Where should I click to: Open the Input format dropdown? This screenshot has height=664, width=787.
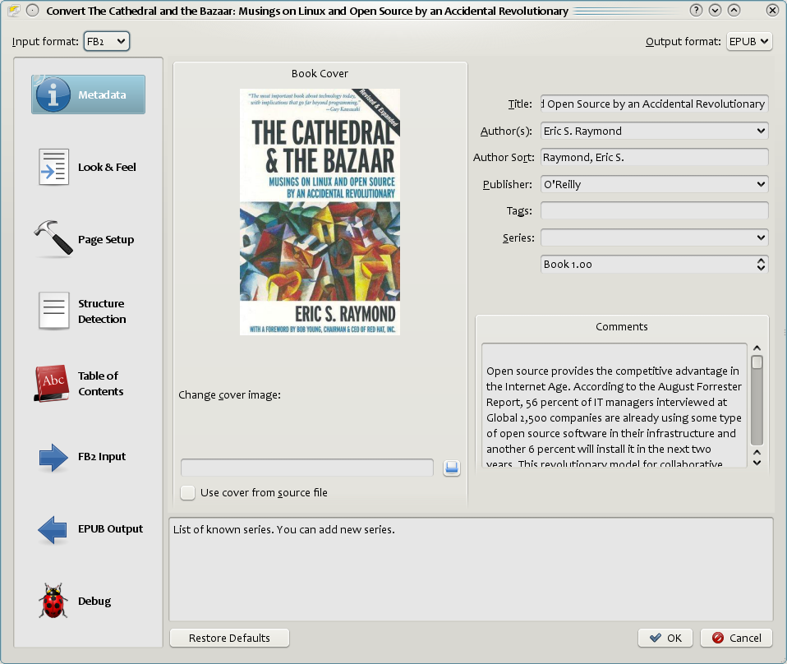[106, 40]
